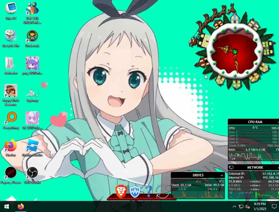Click the CPU-RAM widget title
The height and width of the screenshot is (212, 279).
pyautogui.click(x=255, y=122)
